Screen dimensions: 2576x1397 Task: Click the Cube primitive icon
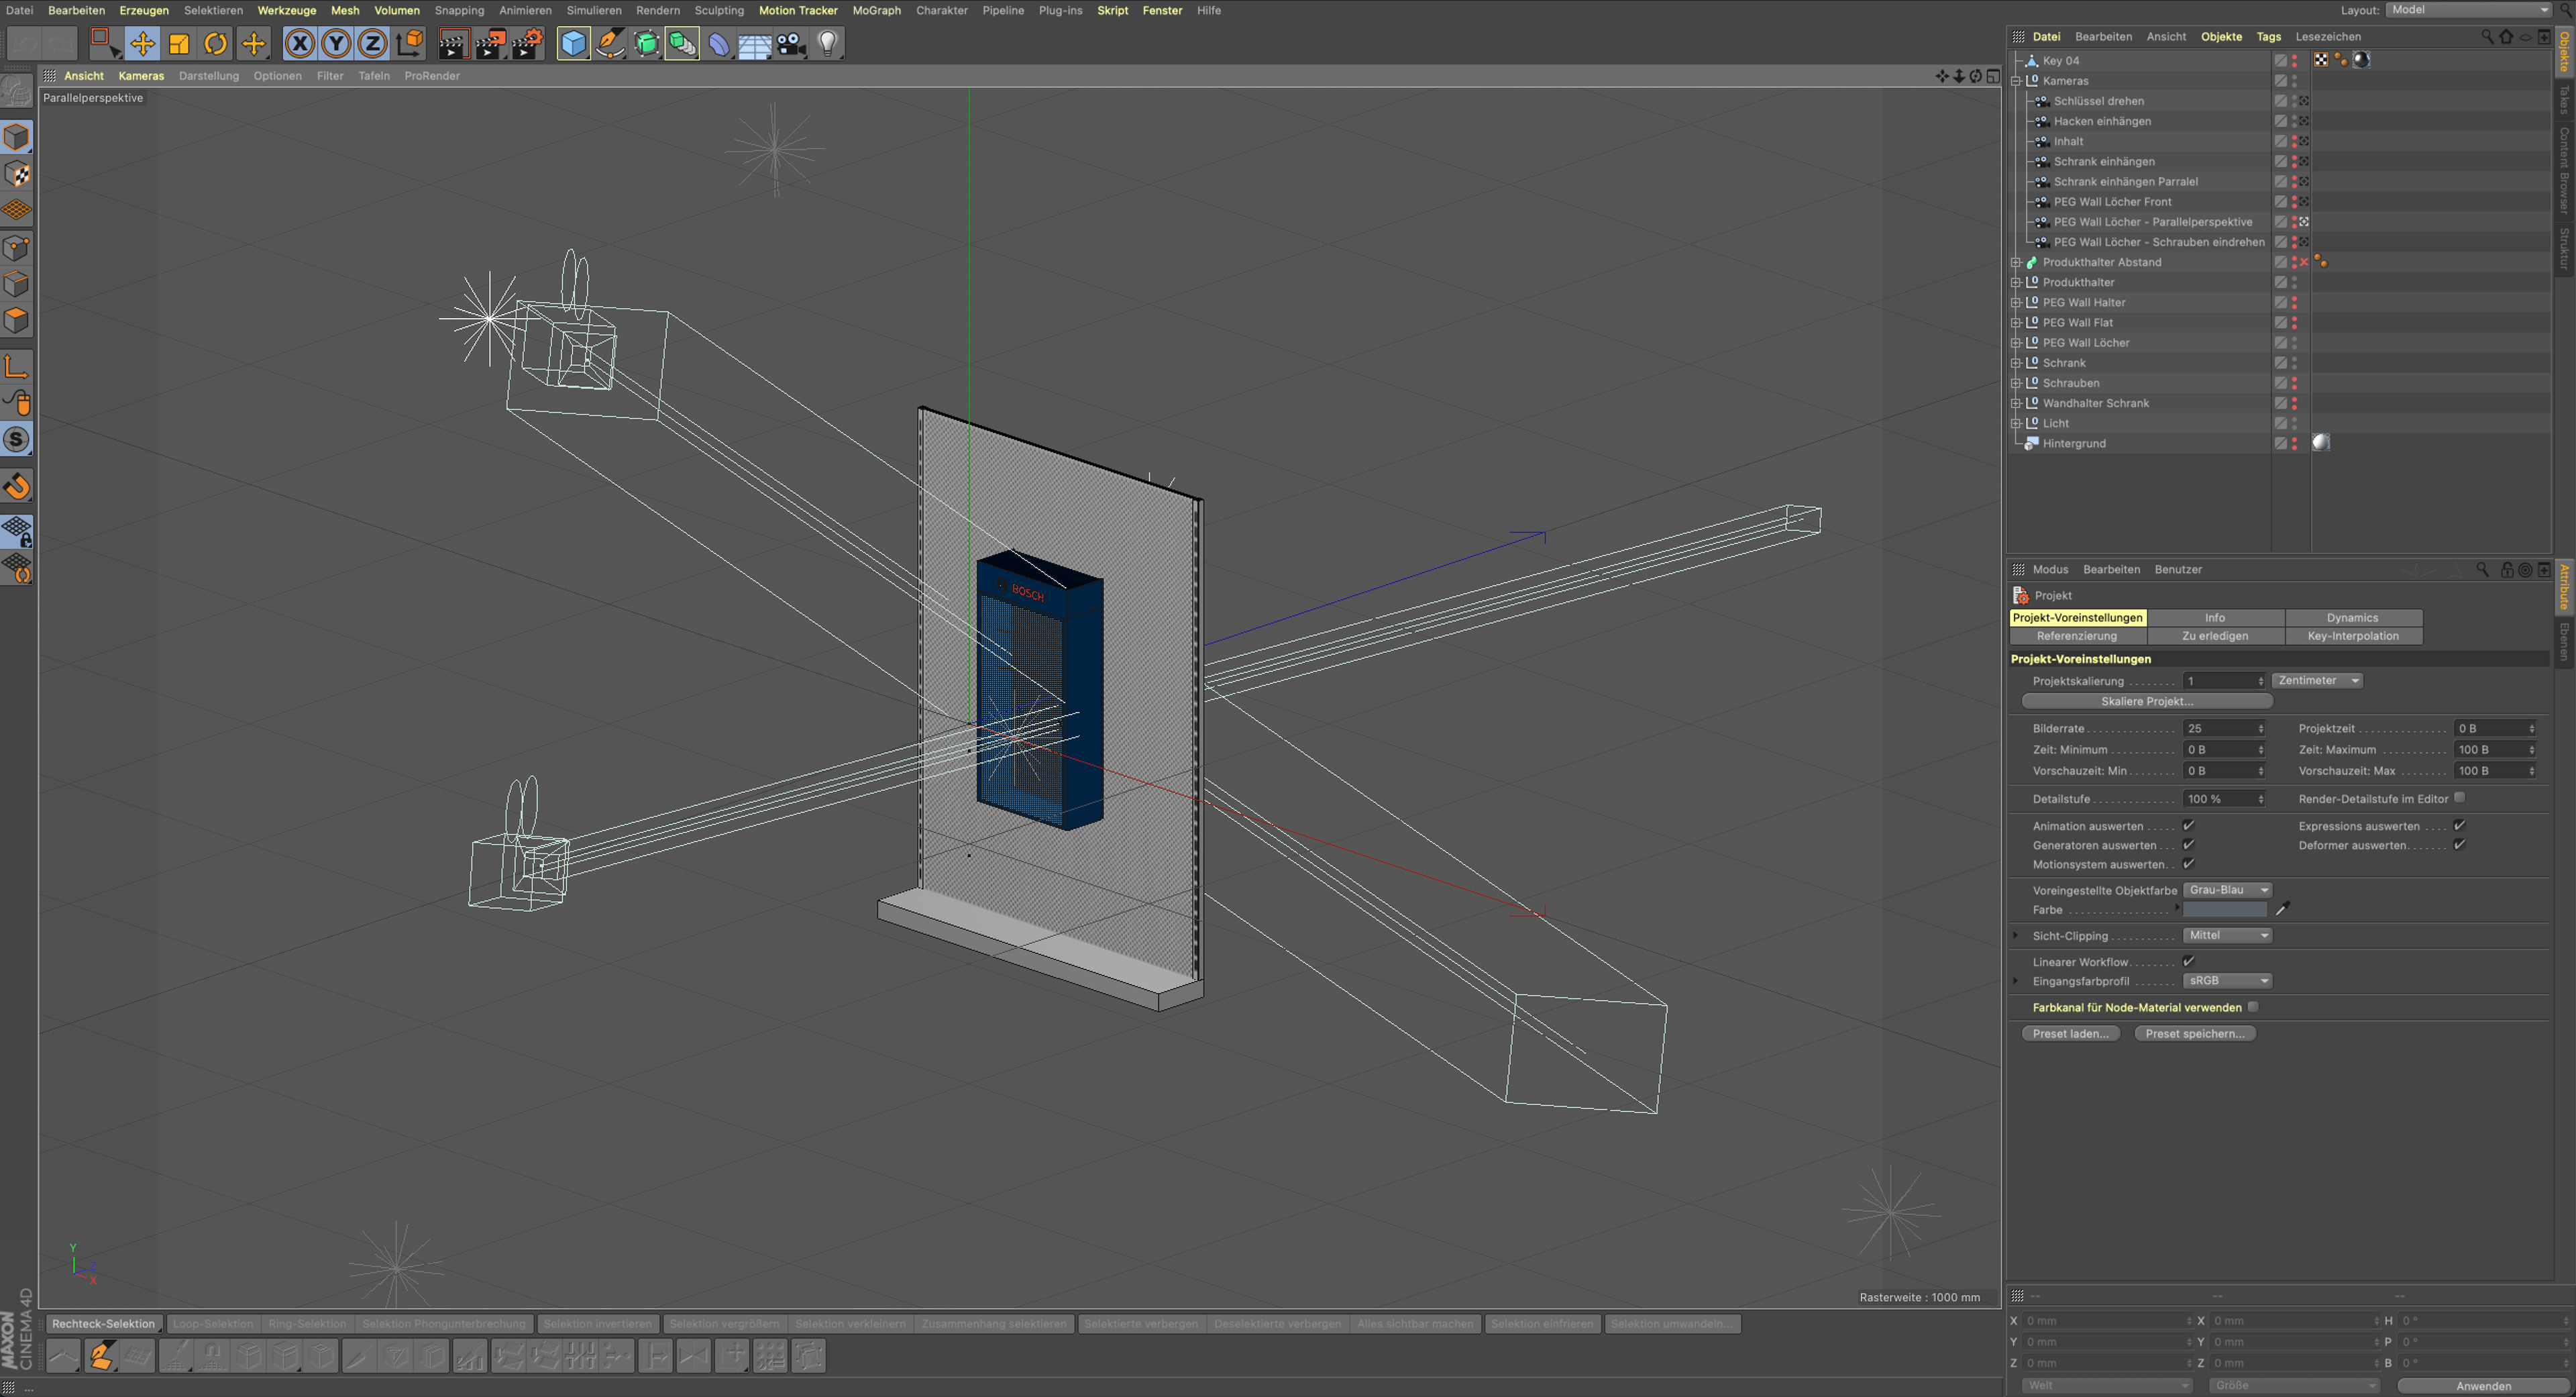tap(573, 43)
